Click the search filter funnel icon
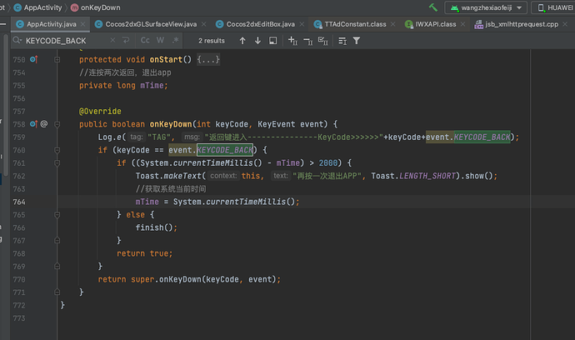This screenshot has width=575, height=340. point(357,40)
